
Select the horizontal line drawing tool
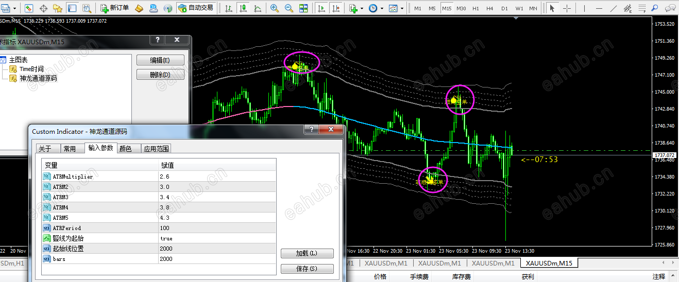[x=599, y=8]
